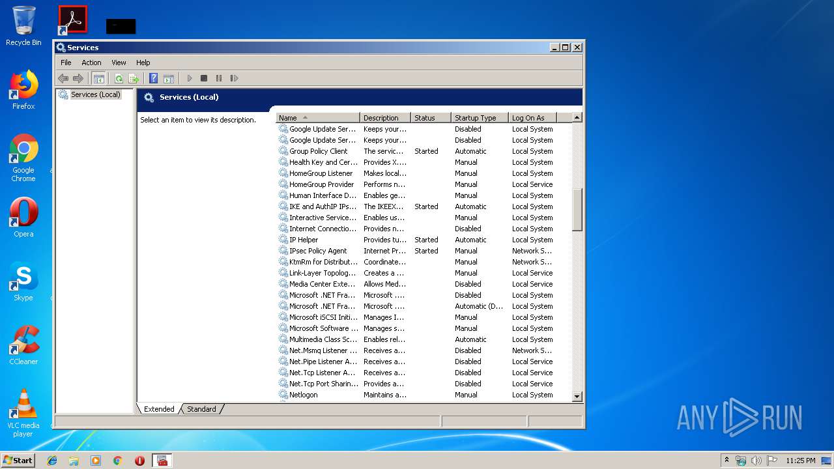Show hidden tray icons arrow
834x469 pixels.
tap(727, 461)
